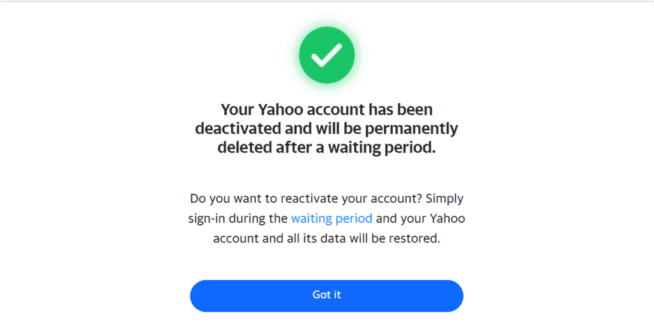Image resolution: width=654 pixels, height=322 pixels.
Task: Open the waiting period link
Action: point(331,219)
